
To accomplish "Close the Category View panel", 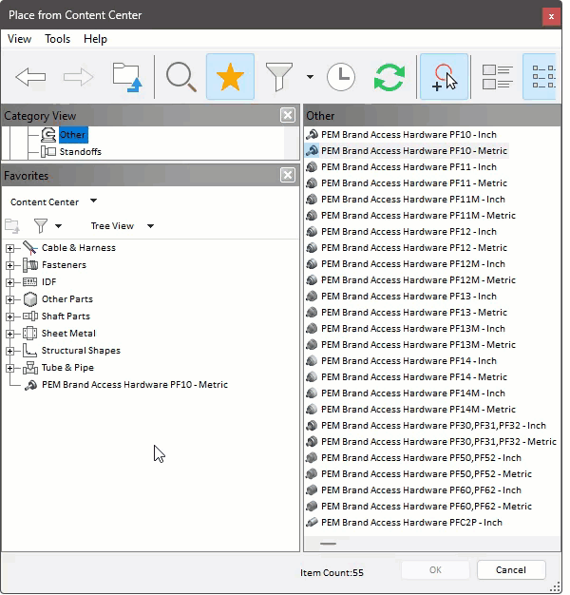I will (x=288, y=115).
